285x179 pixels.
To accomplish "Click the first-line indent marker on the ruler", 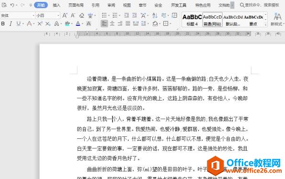I will tap(87, 33).
